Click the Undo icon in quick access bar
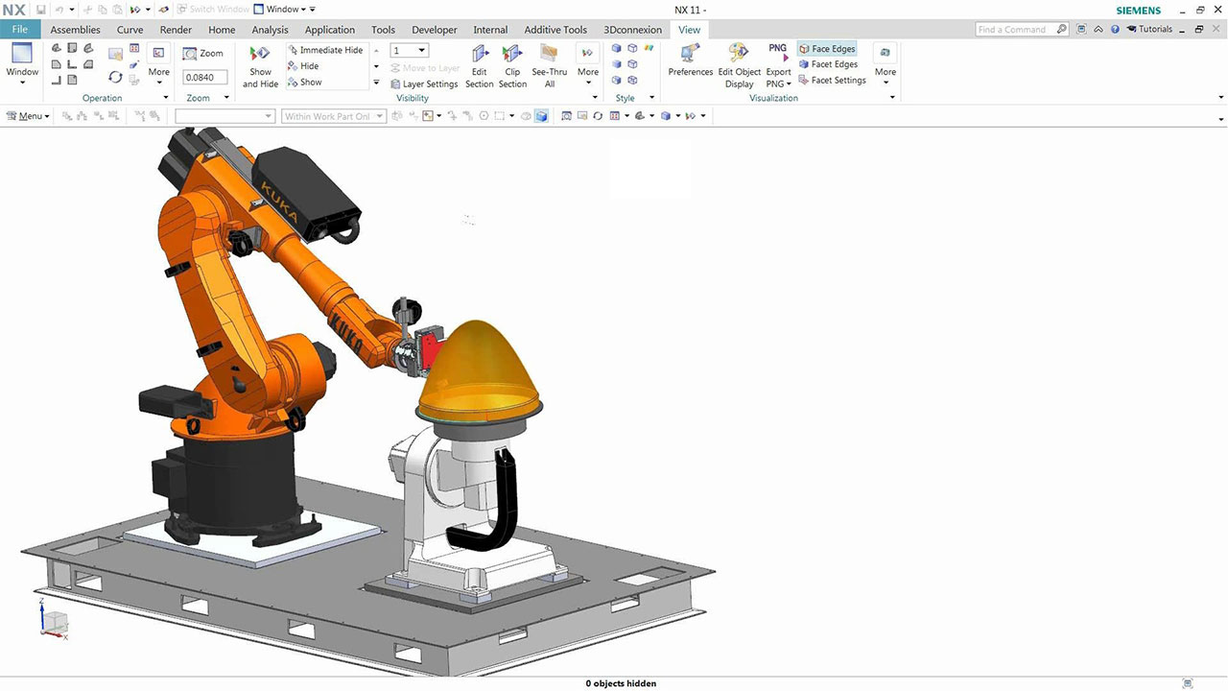Viewport: 1228px width, 691px height. pos(58,10)
